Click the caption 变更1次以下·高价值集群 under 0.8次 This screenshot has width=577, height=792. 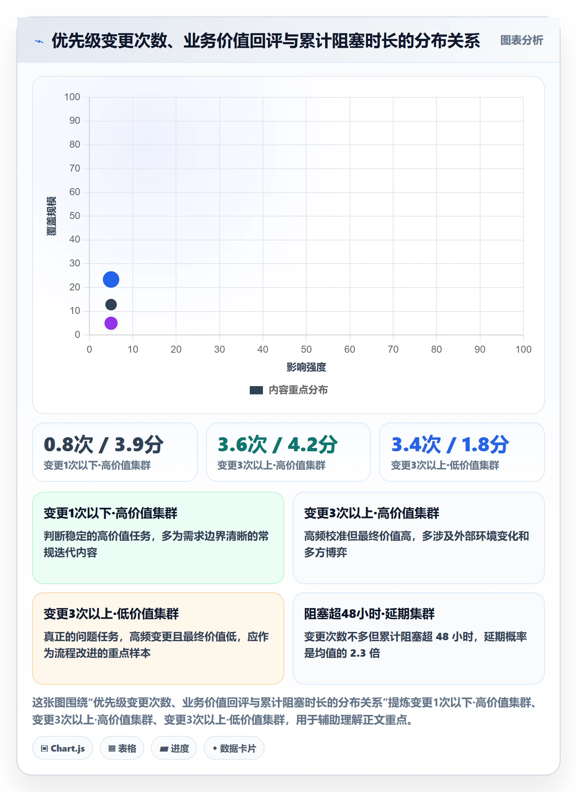[97, 466]
